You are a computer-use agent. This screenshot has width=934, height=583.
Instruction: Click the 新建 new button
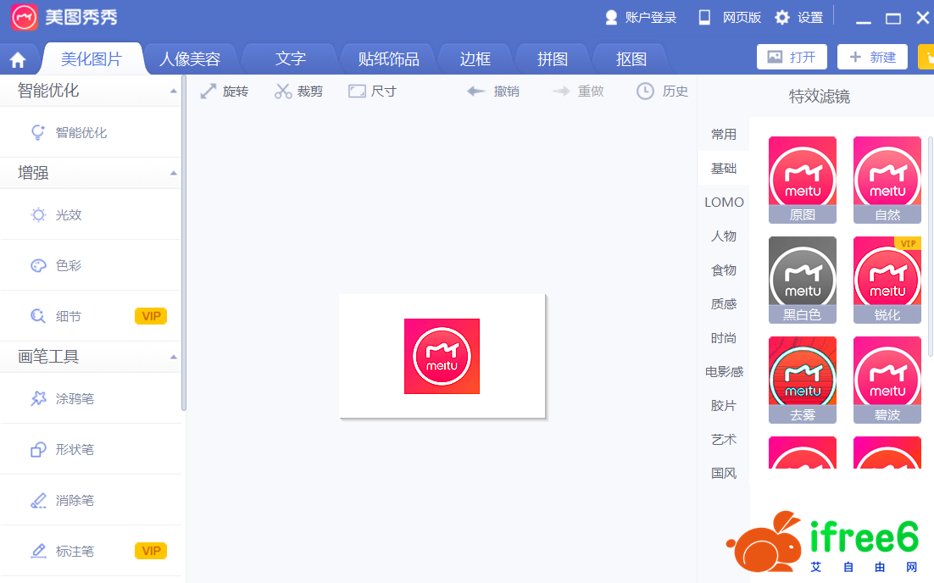coord(872,57)
